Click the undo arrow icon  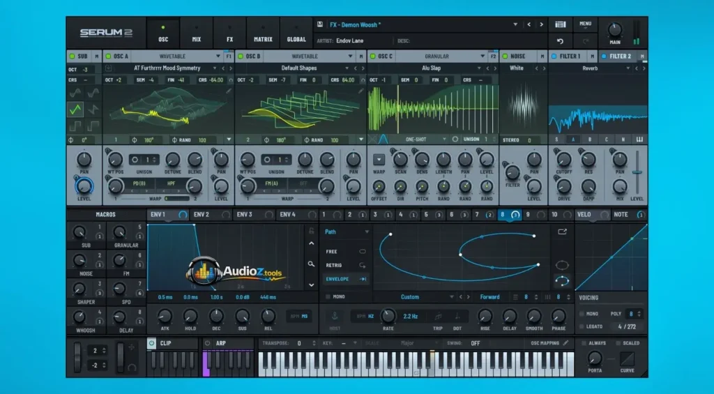(560, 41)
